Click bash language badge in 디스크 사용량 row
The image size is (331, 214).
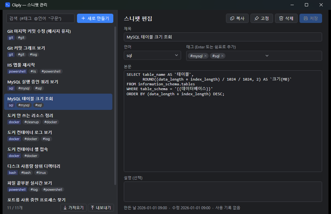tap(12, 173)
